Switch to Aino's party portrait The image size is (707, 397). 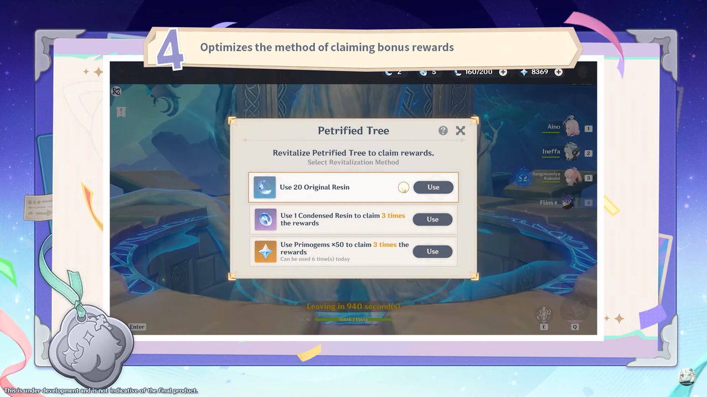[571, 127]
